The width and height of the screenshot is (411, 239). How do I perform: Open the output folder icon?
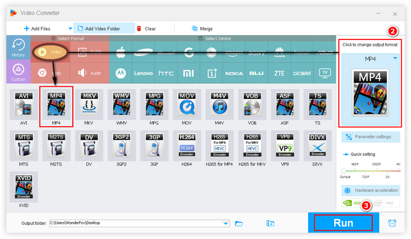pyautogui.click(x=239, y=223)
